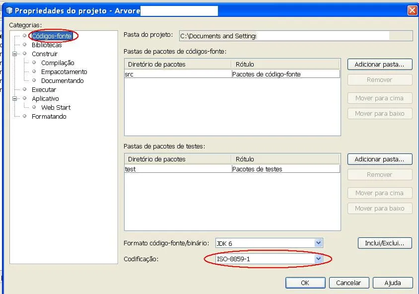Screen dimensions: 419x294
Task: Click Remover for source packages
Action: [380, 79]
